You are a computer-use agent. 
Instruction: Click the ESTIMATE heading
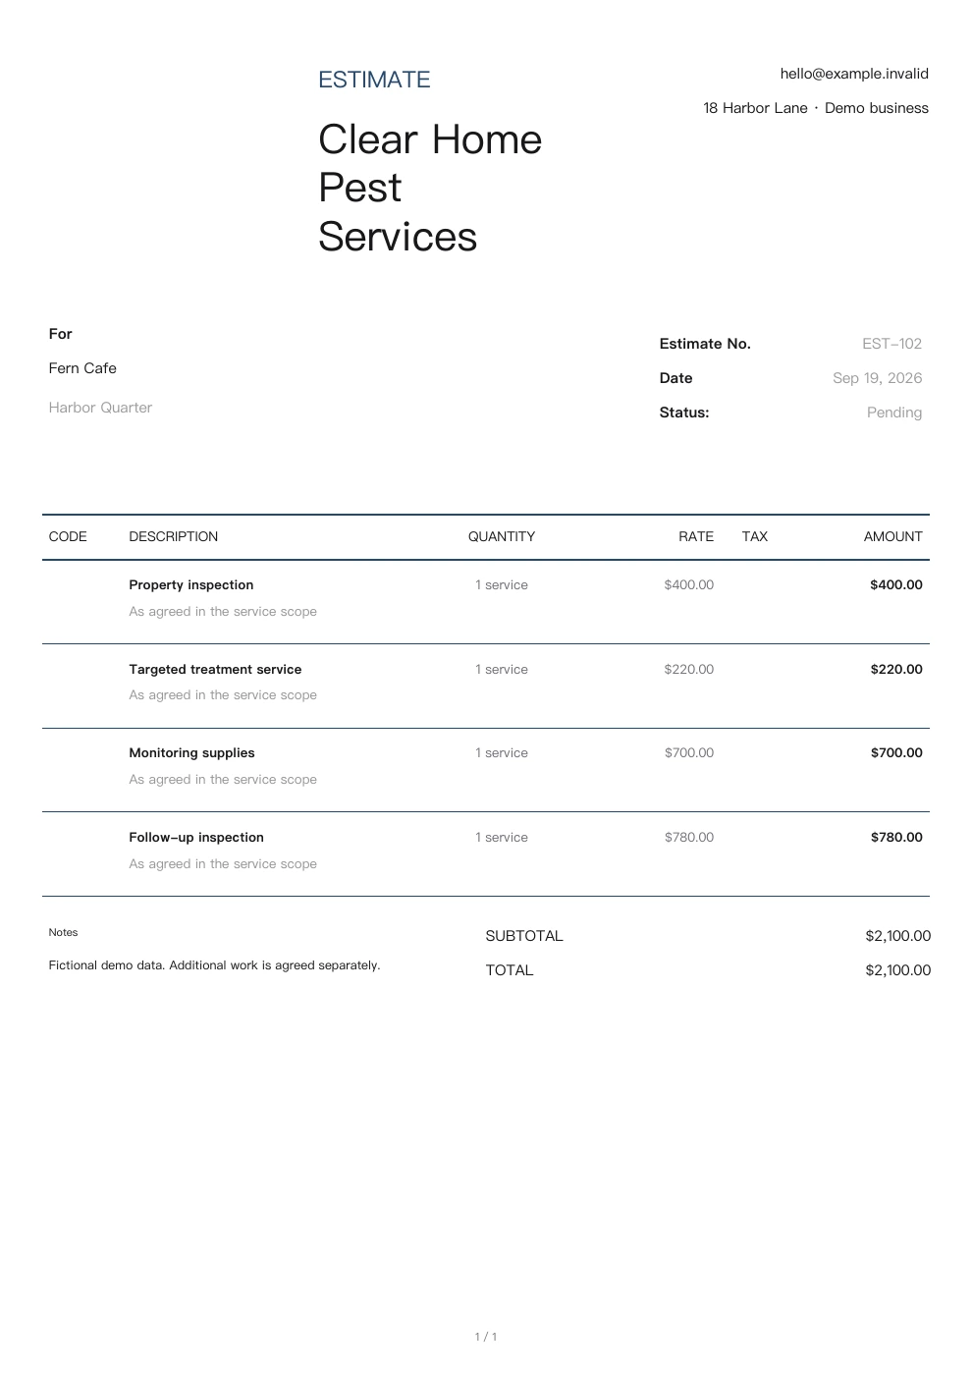click(374, 80)
